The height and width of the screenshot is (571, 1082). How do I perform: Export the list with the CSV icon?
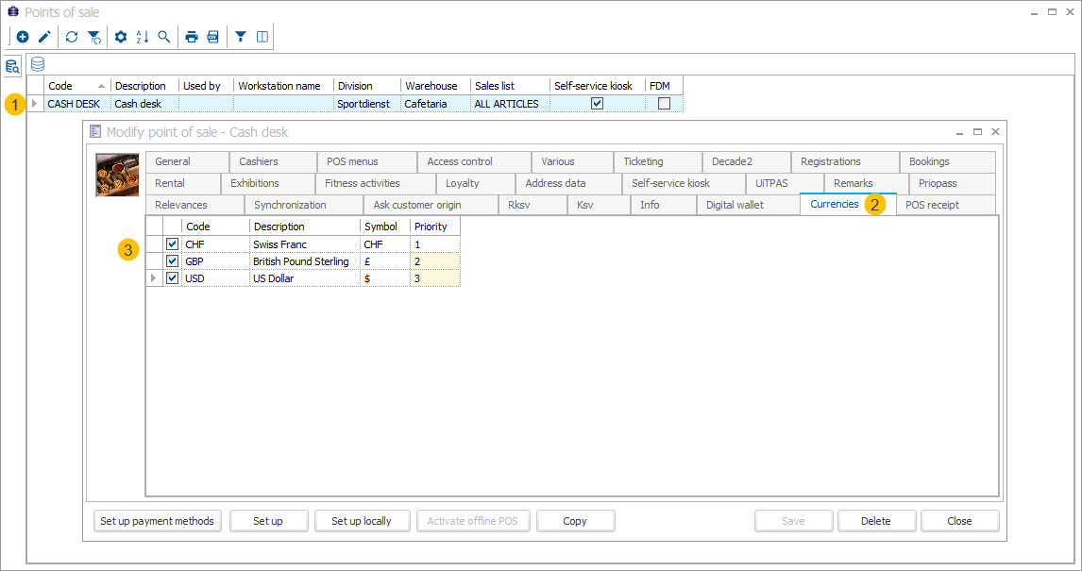(x=213, y=37)
